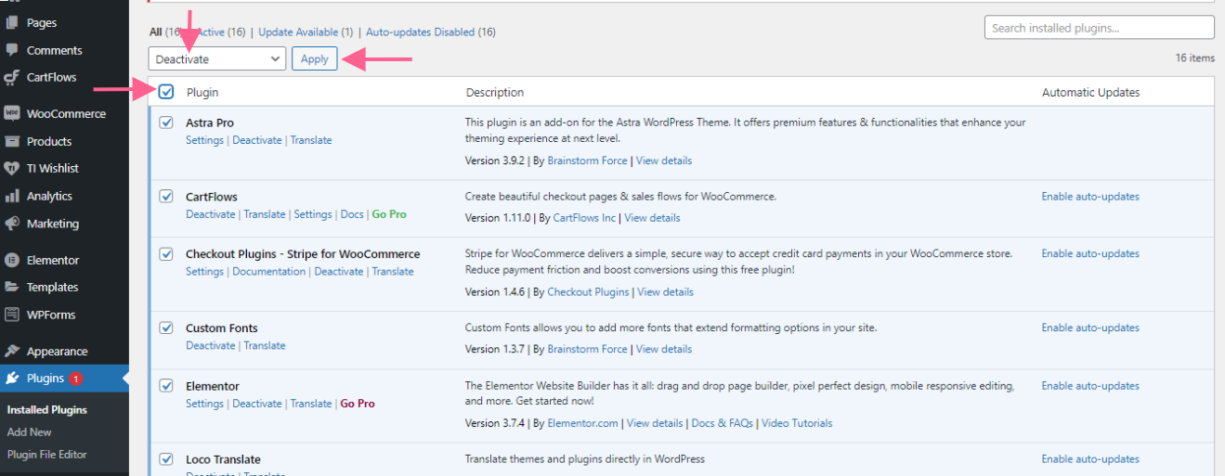Toggle the select-all plugins checkbox

[x=166, y=92]
